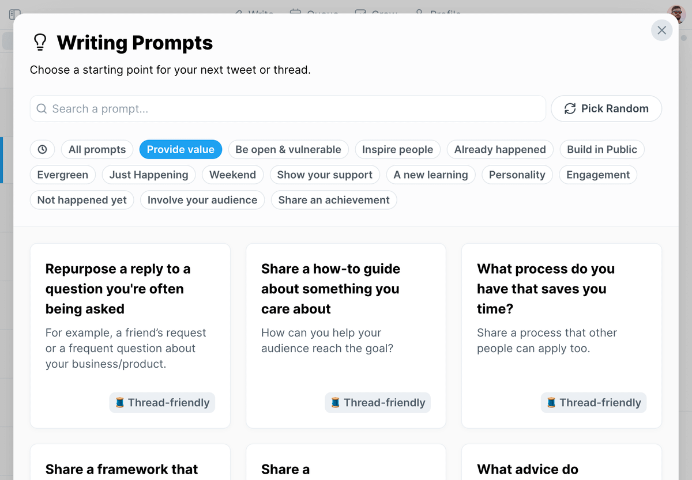692x480 pixels.
Task: Select the All prompts filter
Action: point(97,149)
